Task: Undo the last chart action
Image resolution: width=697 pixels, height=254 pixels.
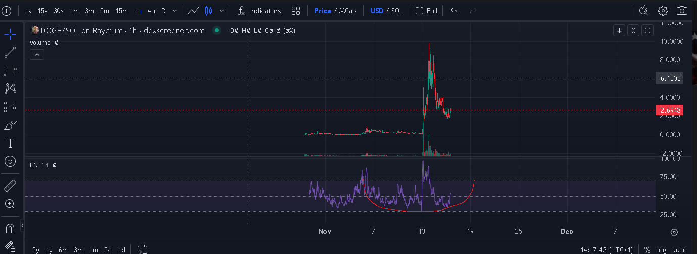Action: pyautogui.click(x=454, y=10)
